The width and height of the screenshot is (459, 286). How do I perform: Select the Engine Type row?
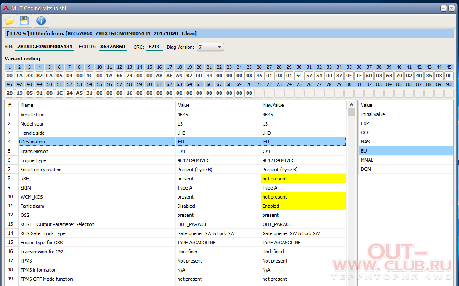click(175, 160)
